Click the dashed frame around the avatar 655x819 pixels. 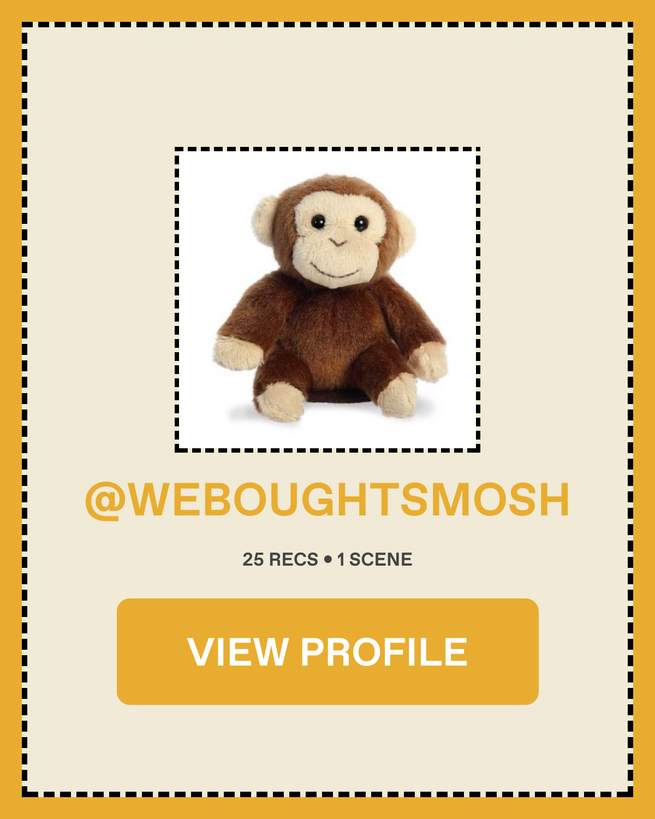coord(327,150)
